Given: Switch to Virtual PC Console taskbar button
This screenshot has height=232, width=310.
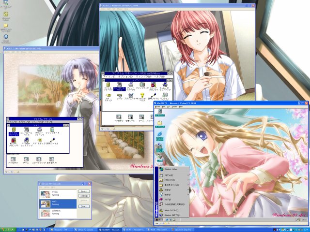Looking at the screenshot, I should click(86, 230).
